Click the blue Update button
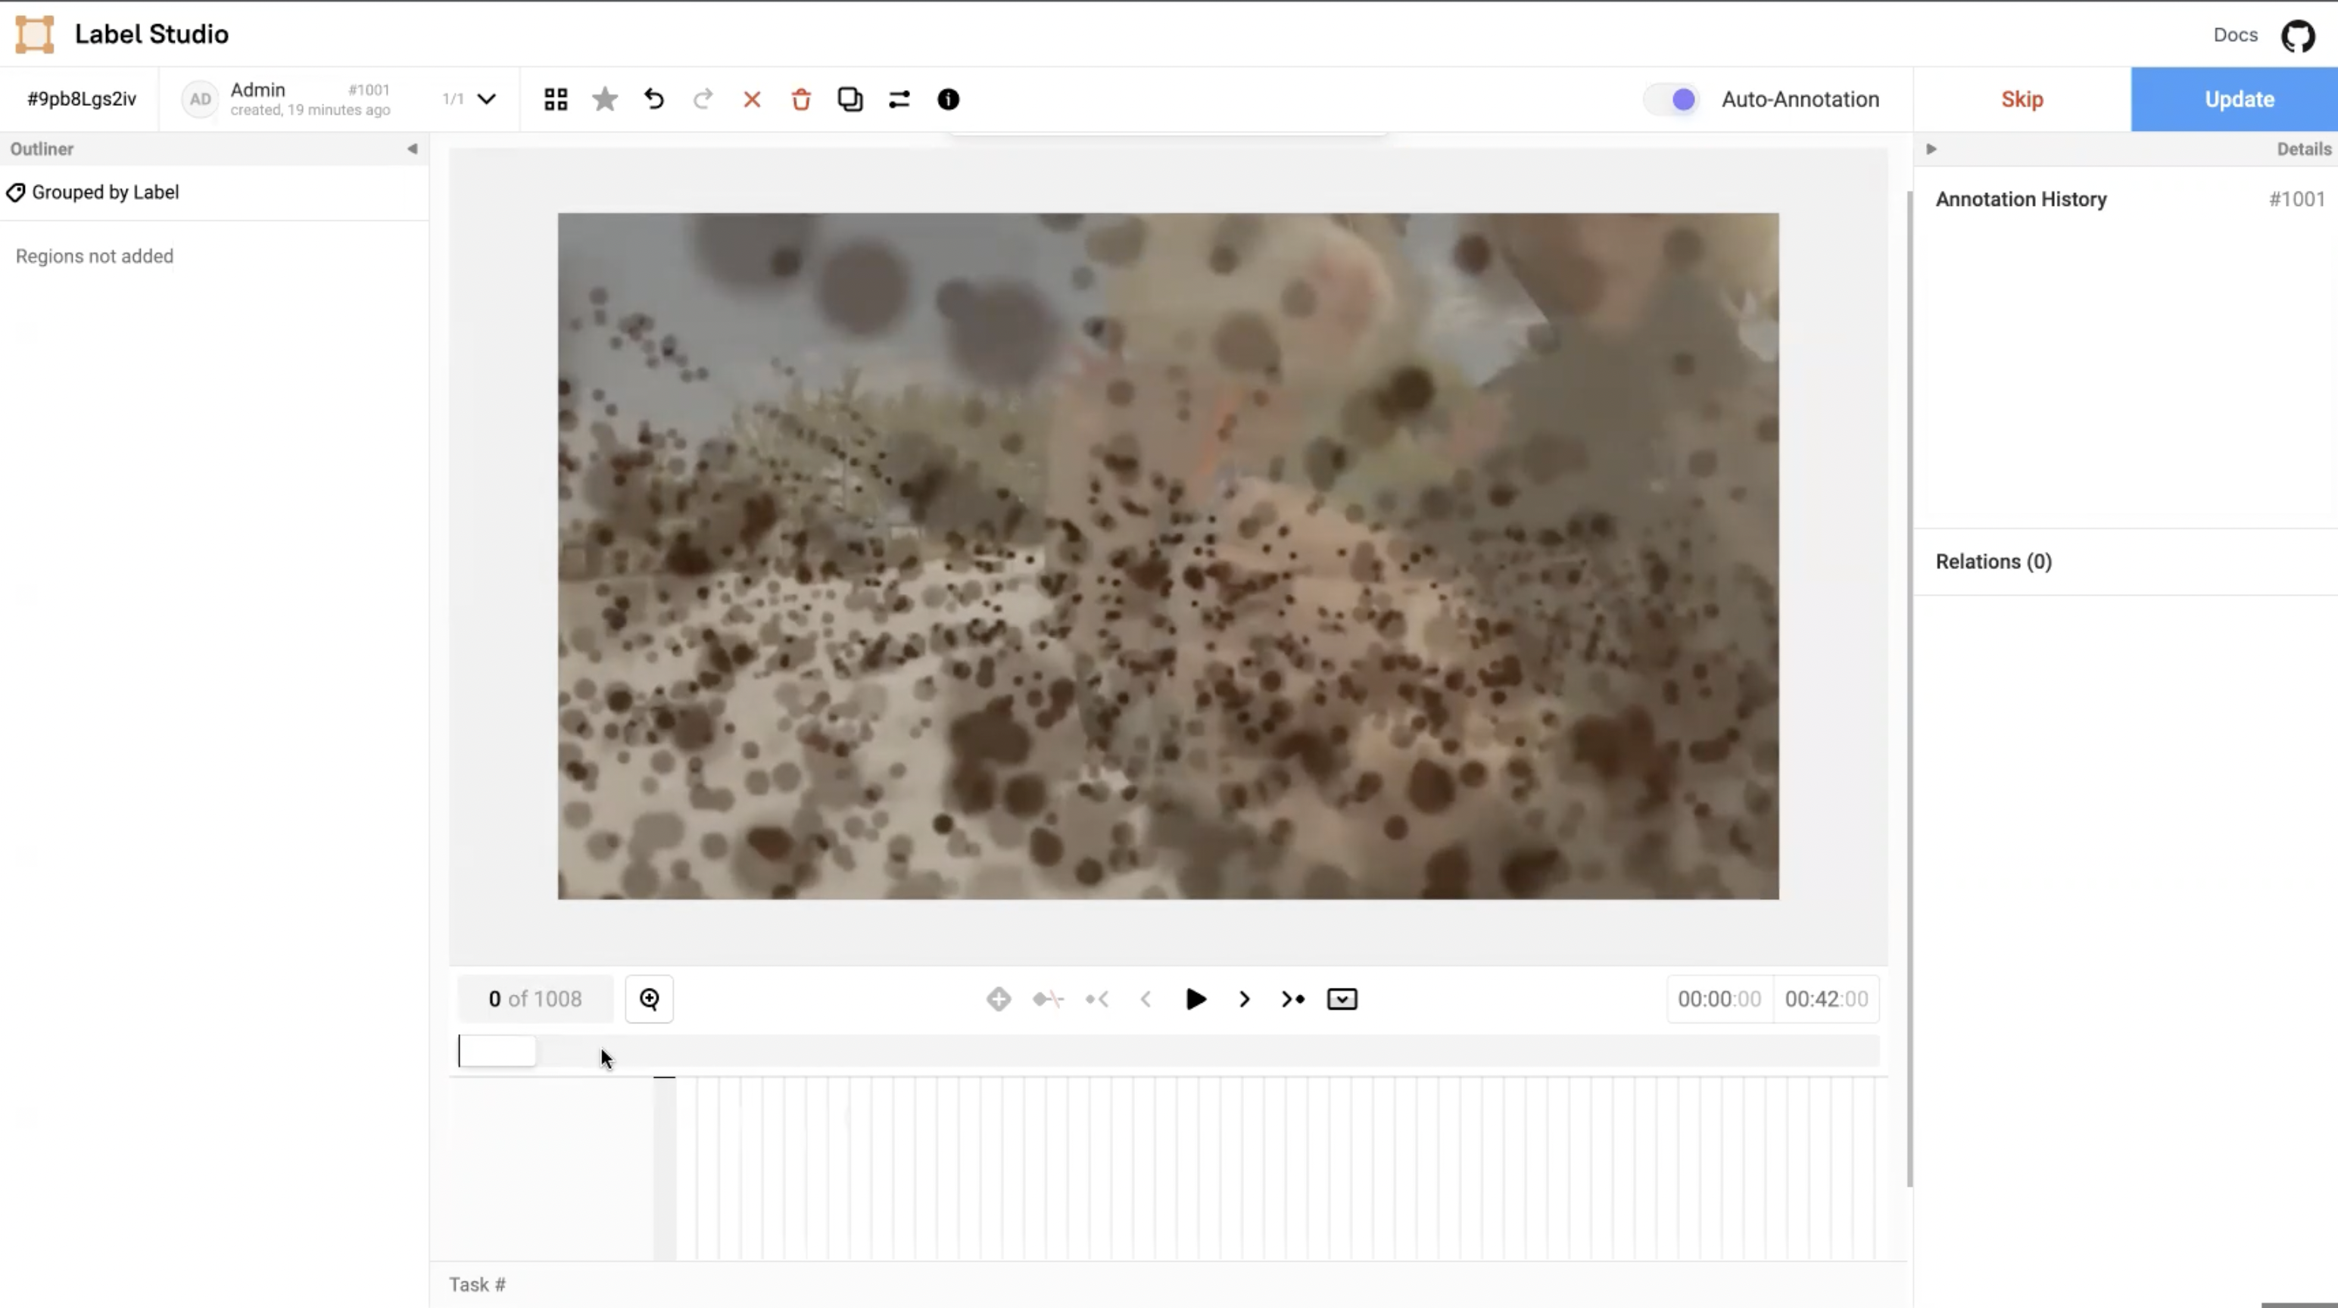 [x=2238, y=99]
